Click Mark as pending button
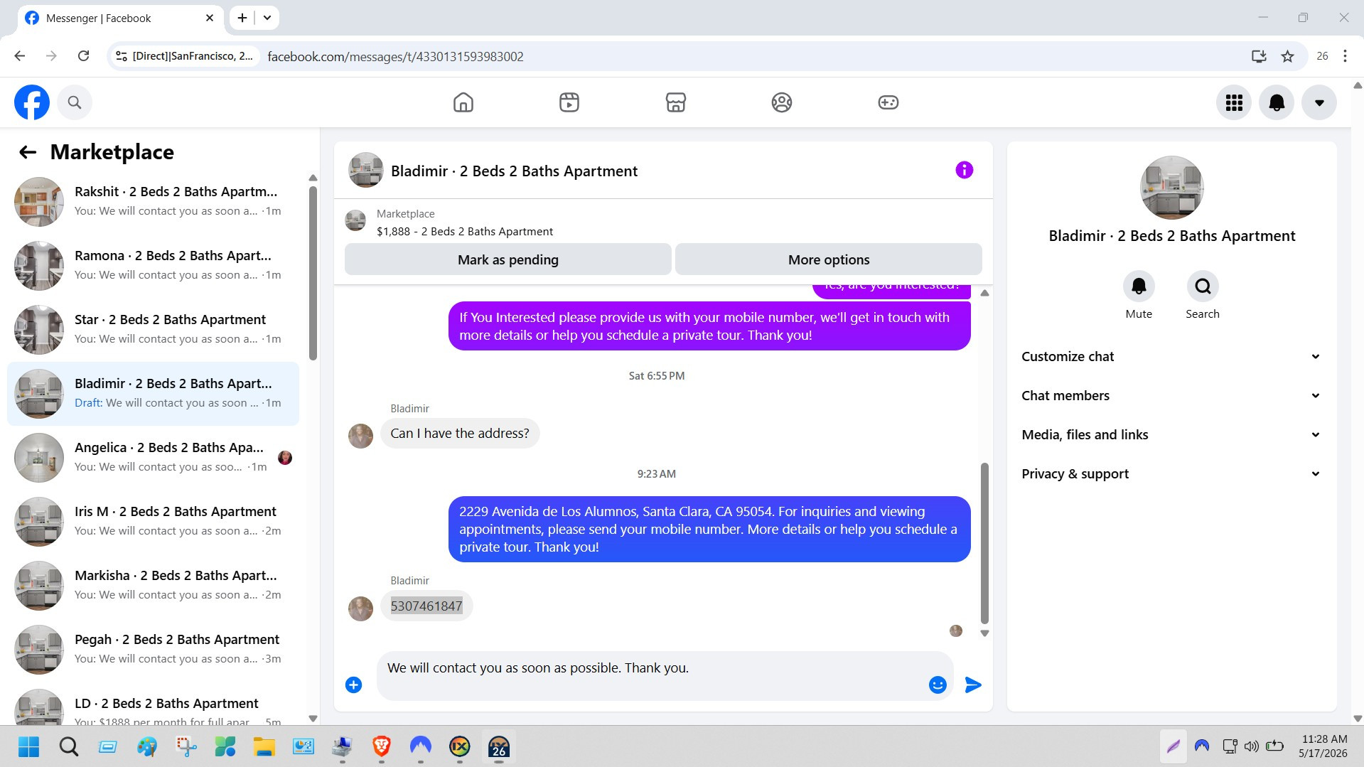This screenshot has width=1364, height=767. tap(508, 259)
